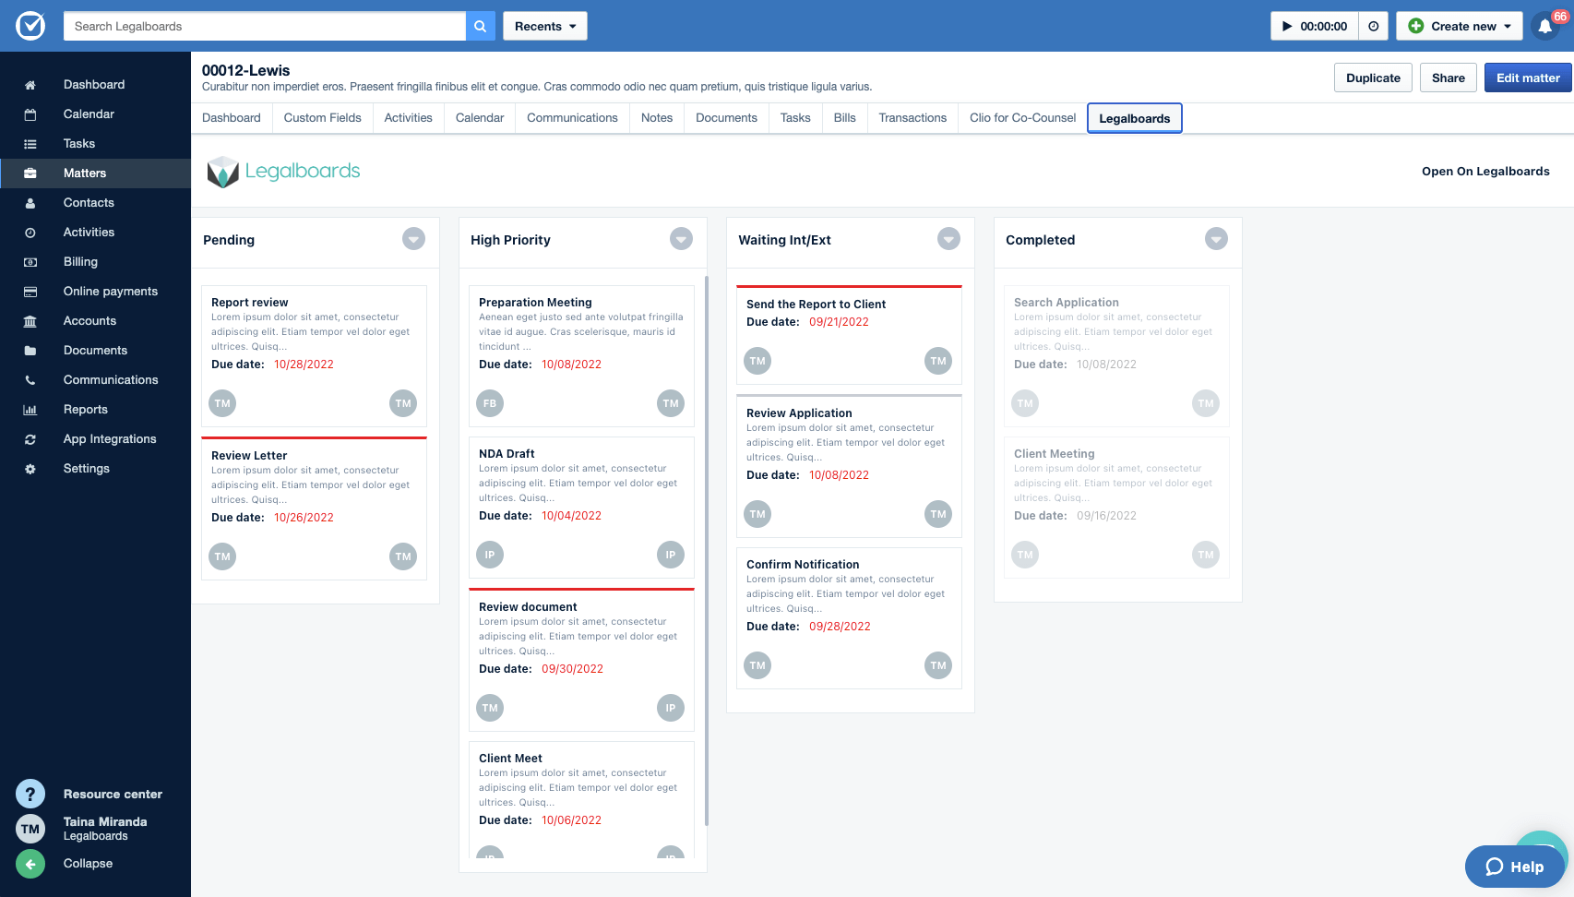Click the Matters briefcase icon
The width and height of the screenshot is (1574, 897).
click(30, 173)
